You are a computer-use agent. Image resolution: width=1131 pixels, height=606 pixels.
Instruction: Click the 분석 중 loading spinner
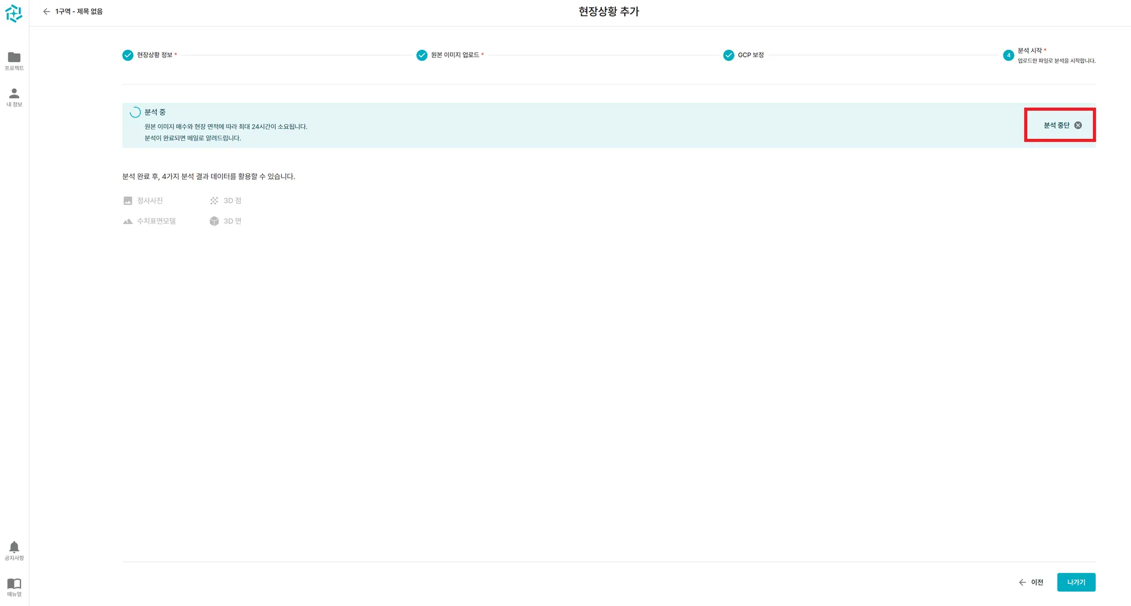(x=135, y=113)
